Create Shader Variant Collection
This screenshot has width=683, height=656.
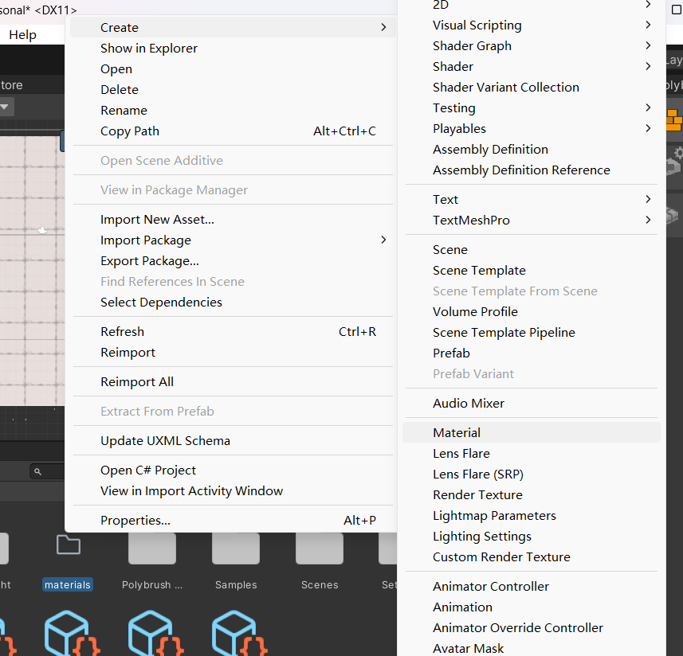532,87
